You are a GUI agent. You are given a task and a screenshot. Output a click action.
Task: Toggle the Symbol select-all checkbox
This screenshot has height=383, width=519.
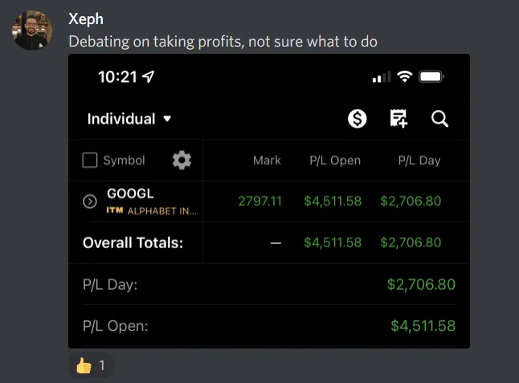coord(90,161)
